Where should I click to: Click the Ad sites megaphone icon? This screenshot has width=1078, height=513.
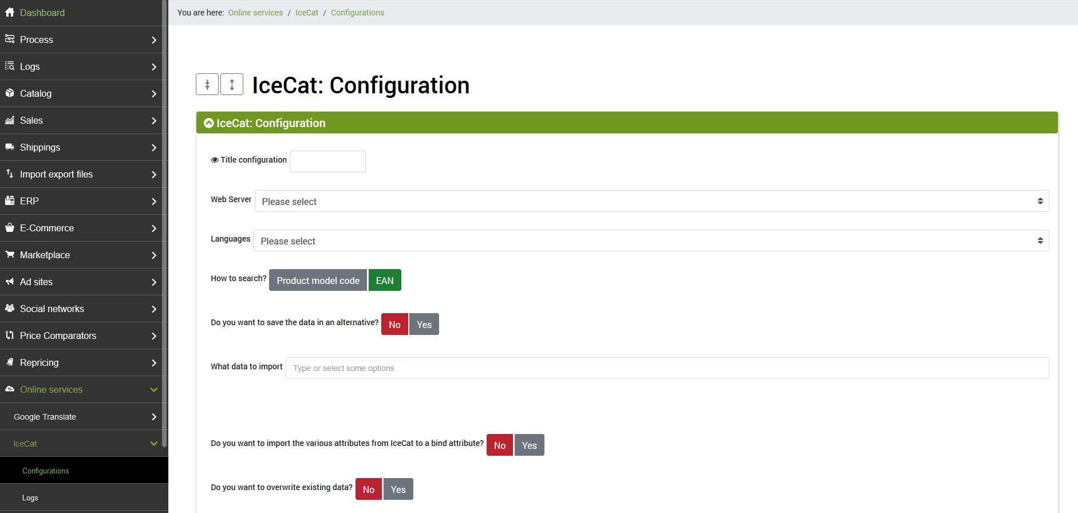coord(9,281)
